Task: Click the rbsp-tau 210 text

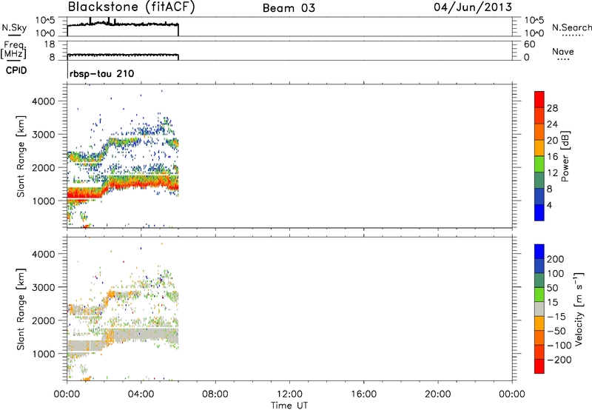Action: point(101,73)
